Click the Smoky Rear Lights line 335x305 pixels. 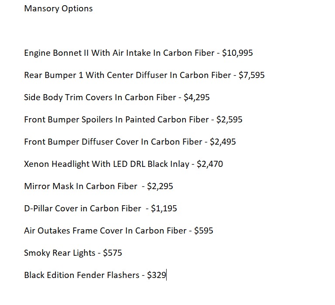[73, 253]
